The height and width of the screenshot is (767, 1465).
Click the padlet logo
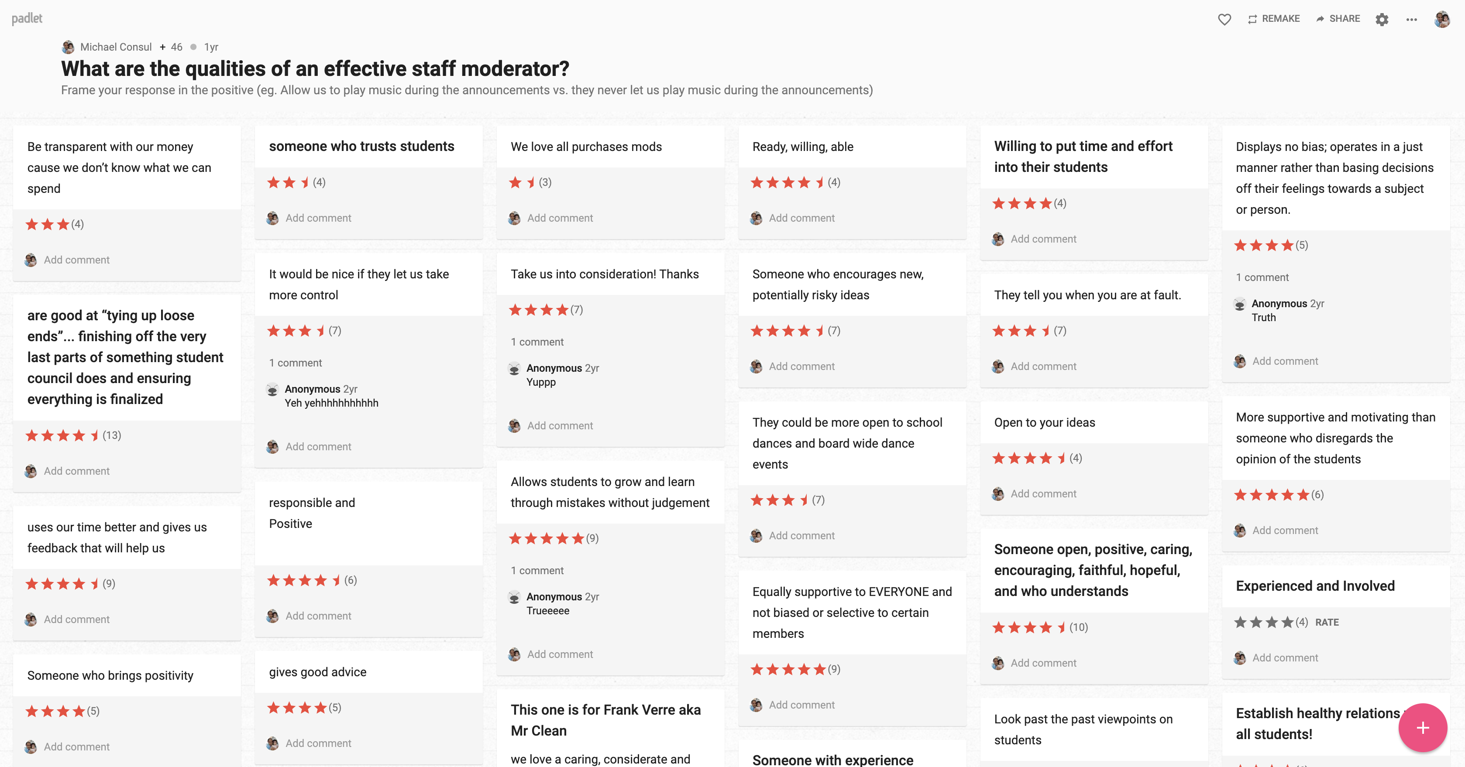27,18
